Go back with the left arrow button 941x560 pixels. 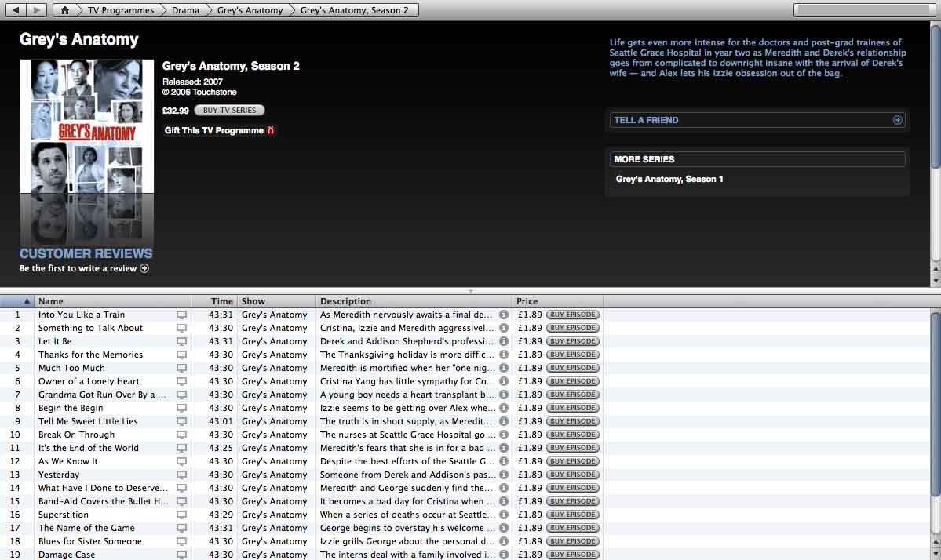pos(16,10)
